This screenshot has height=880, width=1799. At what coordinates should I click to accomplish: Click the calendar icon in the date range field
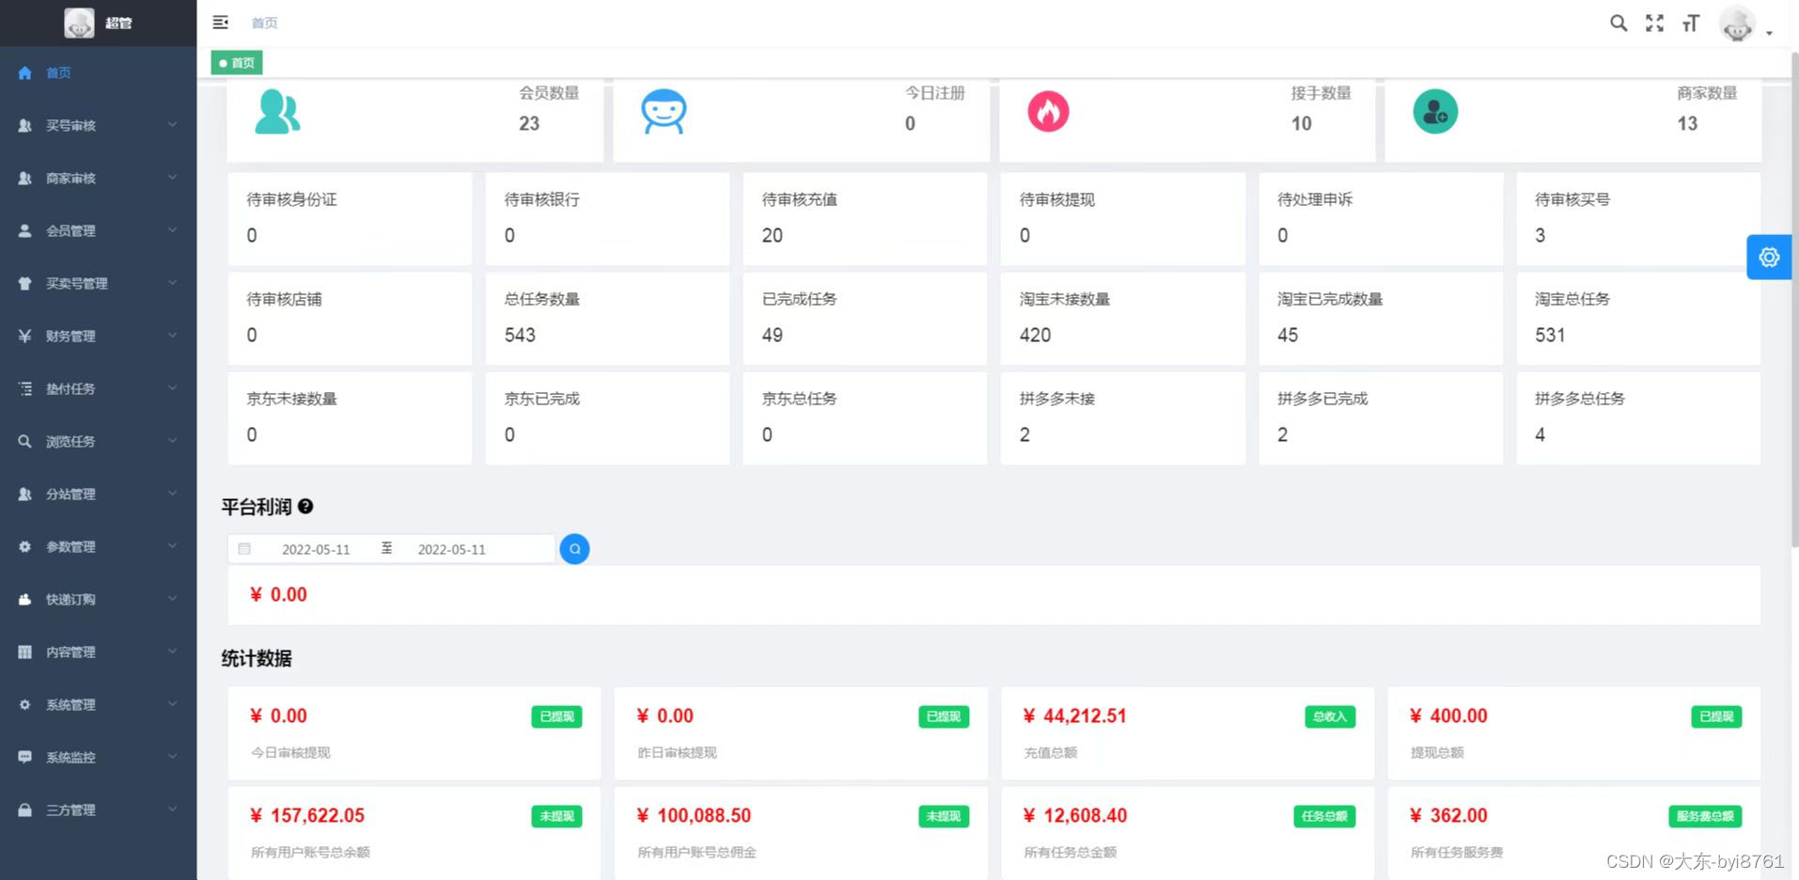click(244, 548)
